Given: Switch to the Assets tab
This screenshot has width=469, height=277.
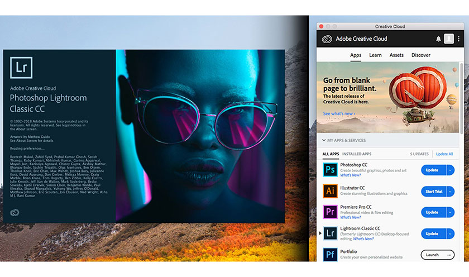Looking at the screenshot, I should [x=396, y=55].
